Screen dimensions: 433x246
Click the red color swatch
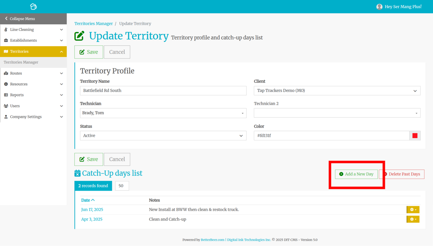coord(415,136)
